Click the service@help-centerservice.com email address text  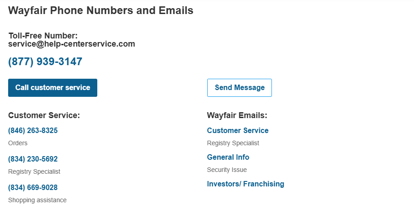[71, 44]
